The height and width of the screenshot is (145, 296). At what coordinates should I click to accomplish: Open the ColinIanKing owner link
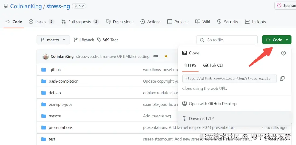pyautogui.click(x=26, y=6)
